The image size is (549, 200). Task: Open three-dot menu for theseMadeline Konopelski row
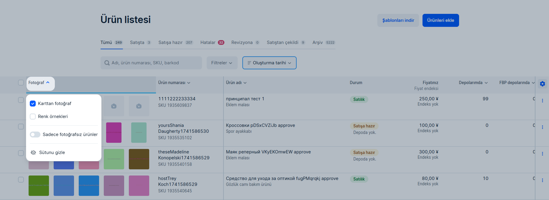[x=542, y=154]
